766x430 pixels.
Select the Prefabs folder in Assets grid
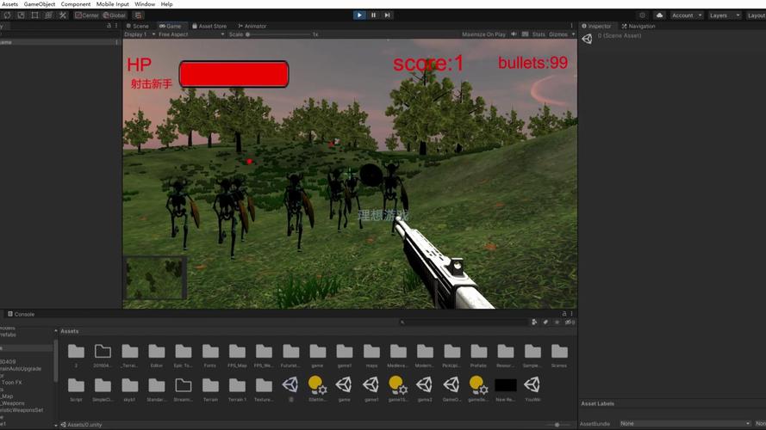coord(479,355)
